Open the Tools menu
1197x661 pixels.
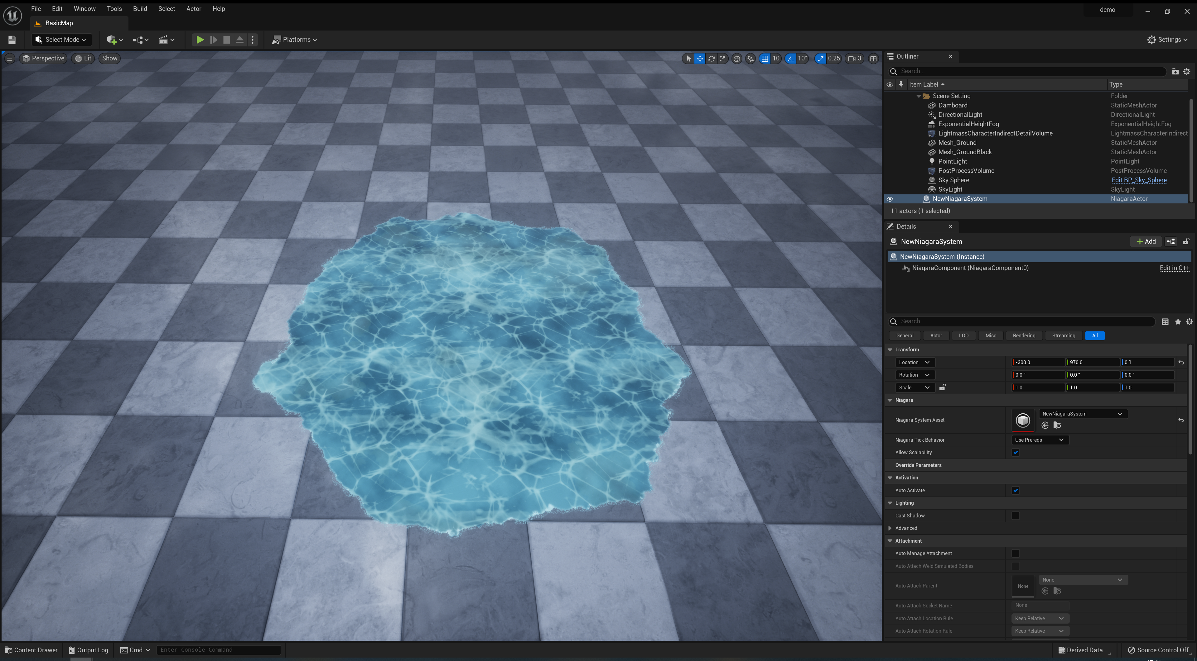pos(114,9)
